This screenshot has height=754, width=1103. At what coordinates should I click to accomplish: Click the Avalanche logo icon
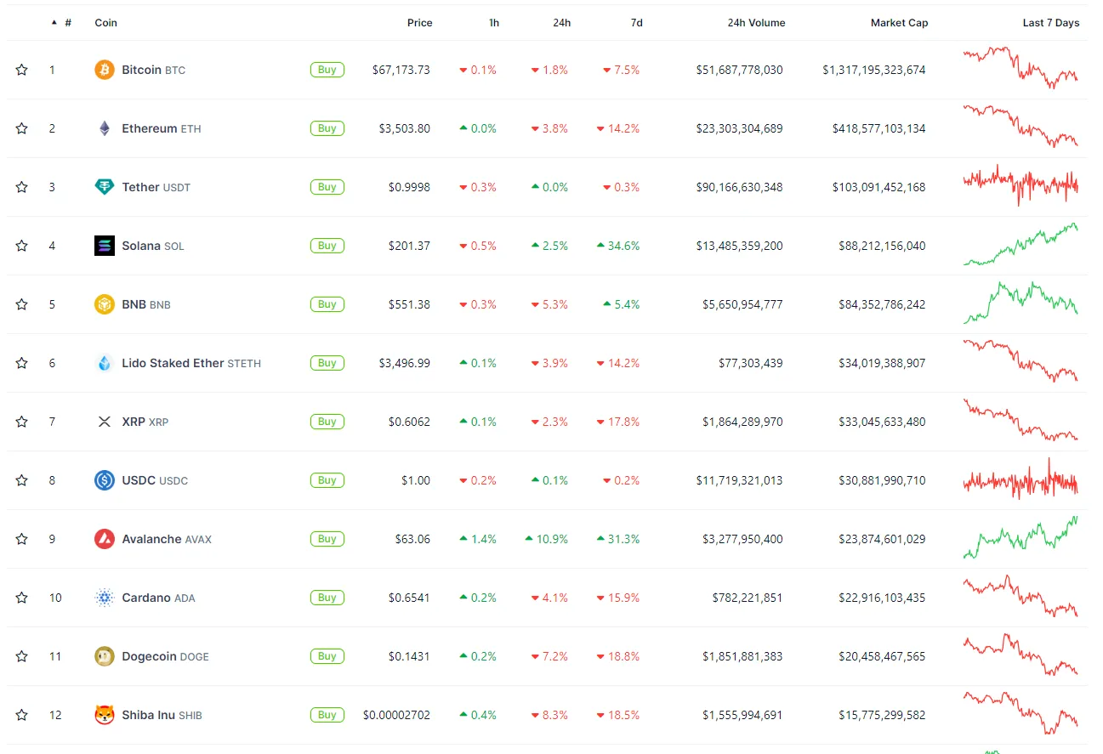(x=105, y=539)
